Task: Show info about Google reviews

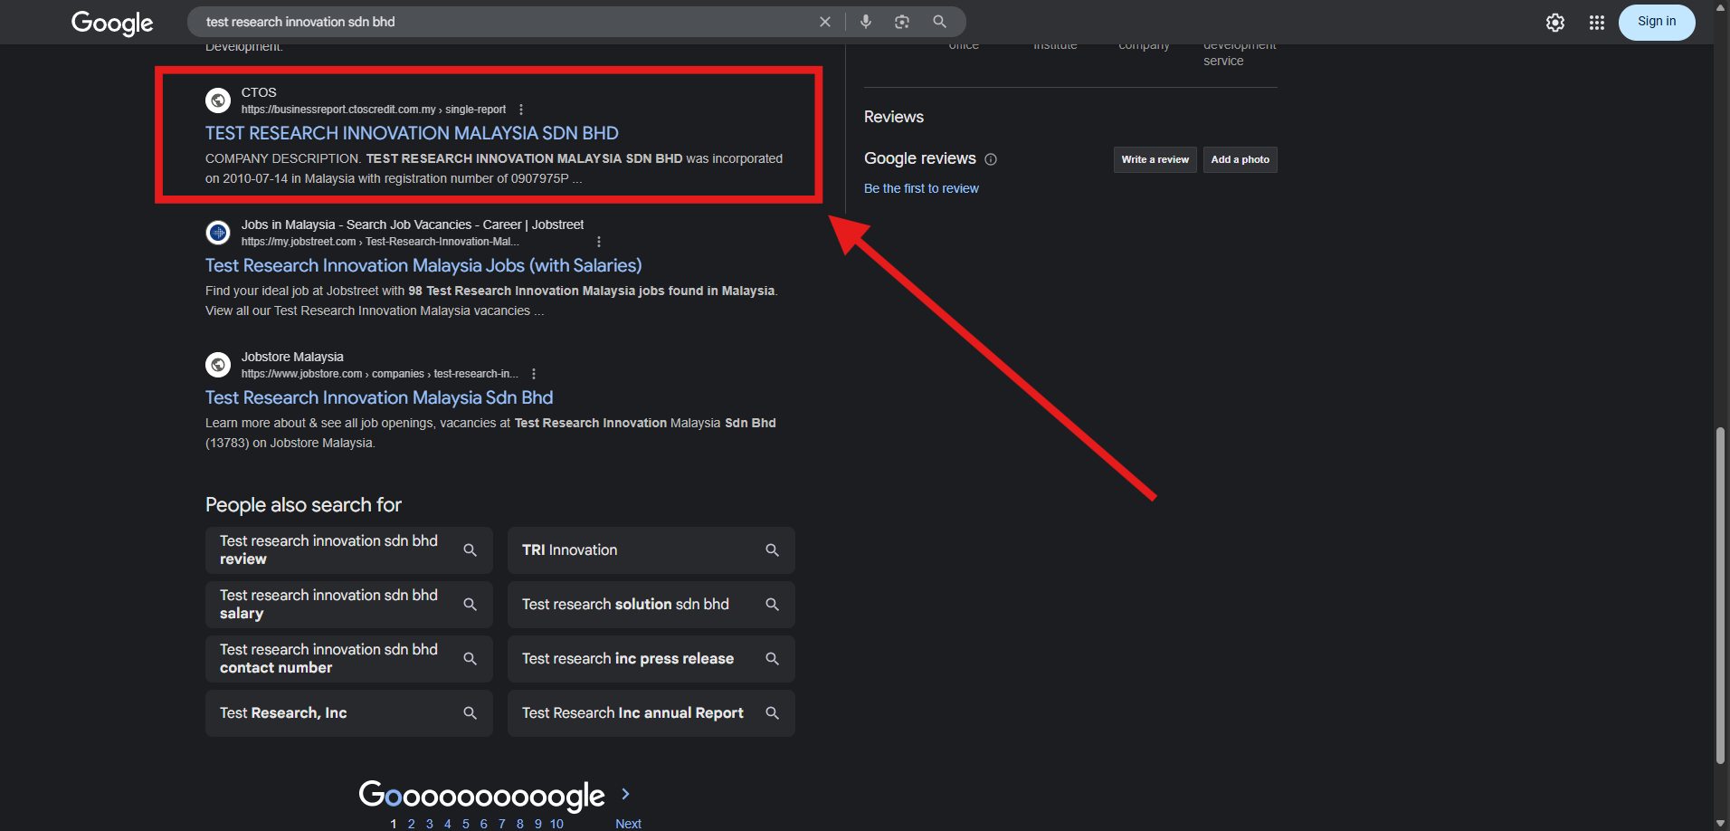Action: point(991,159)
